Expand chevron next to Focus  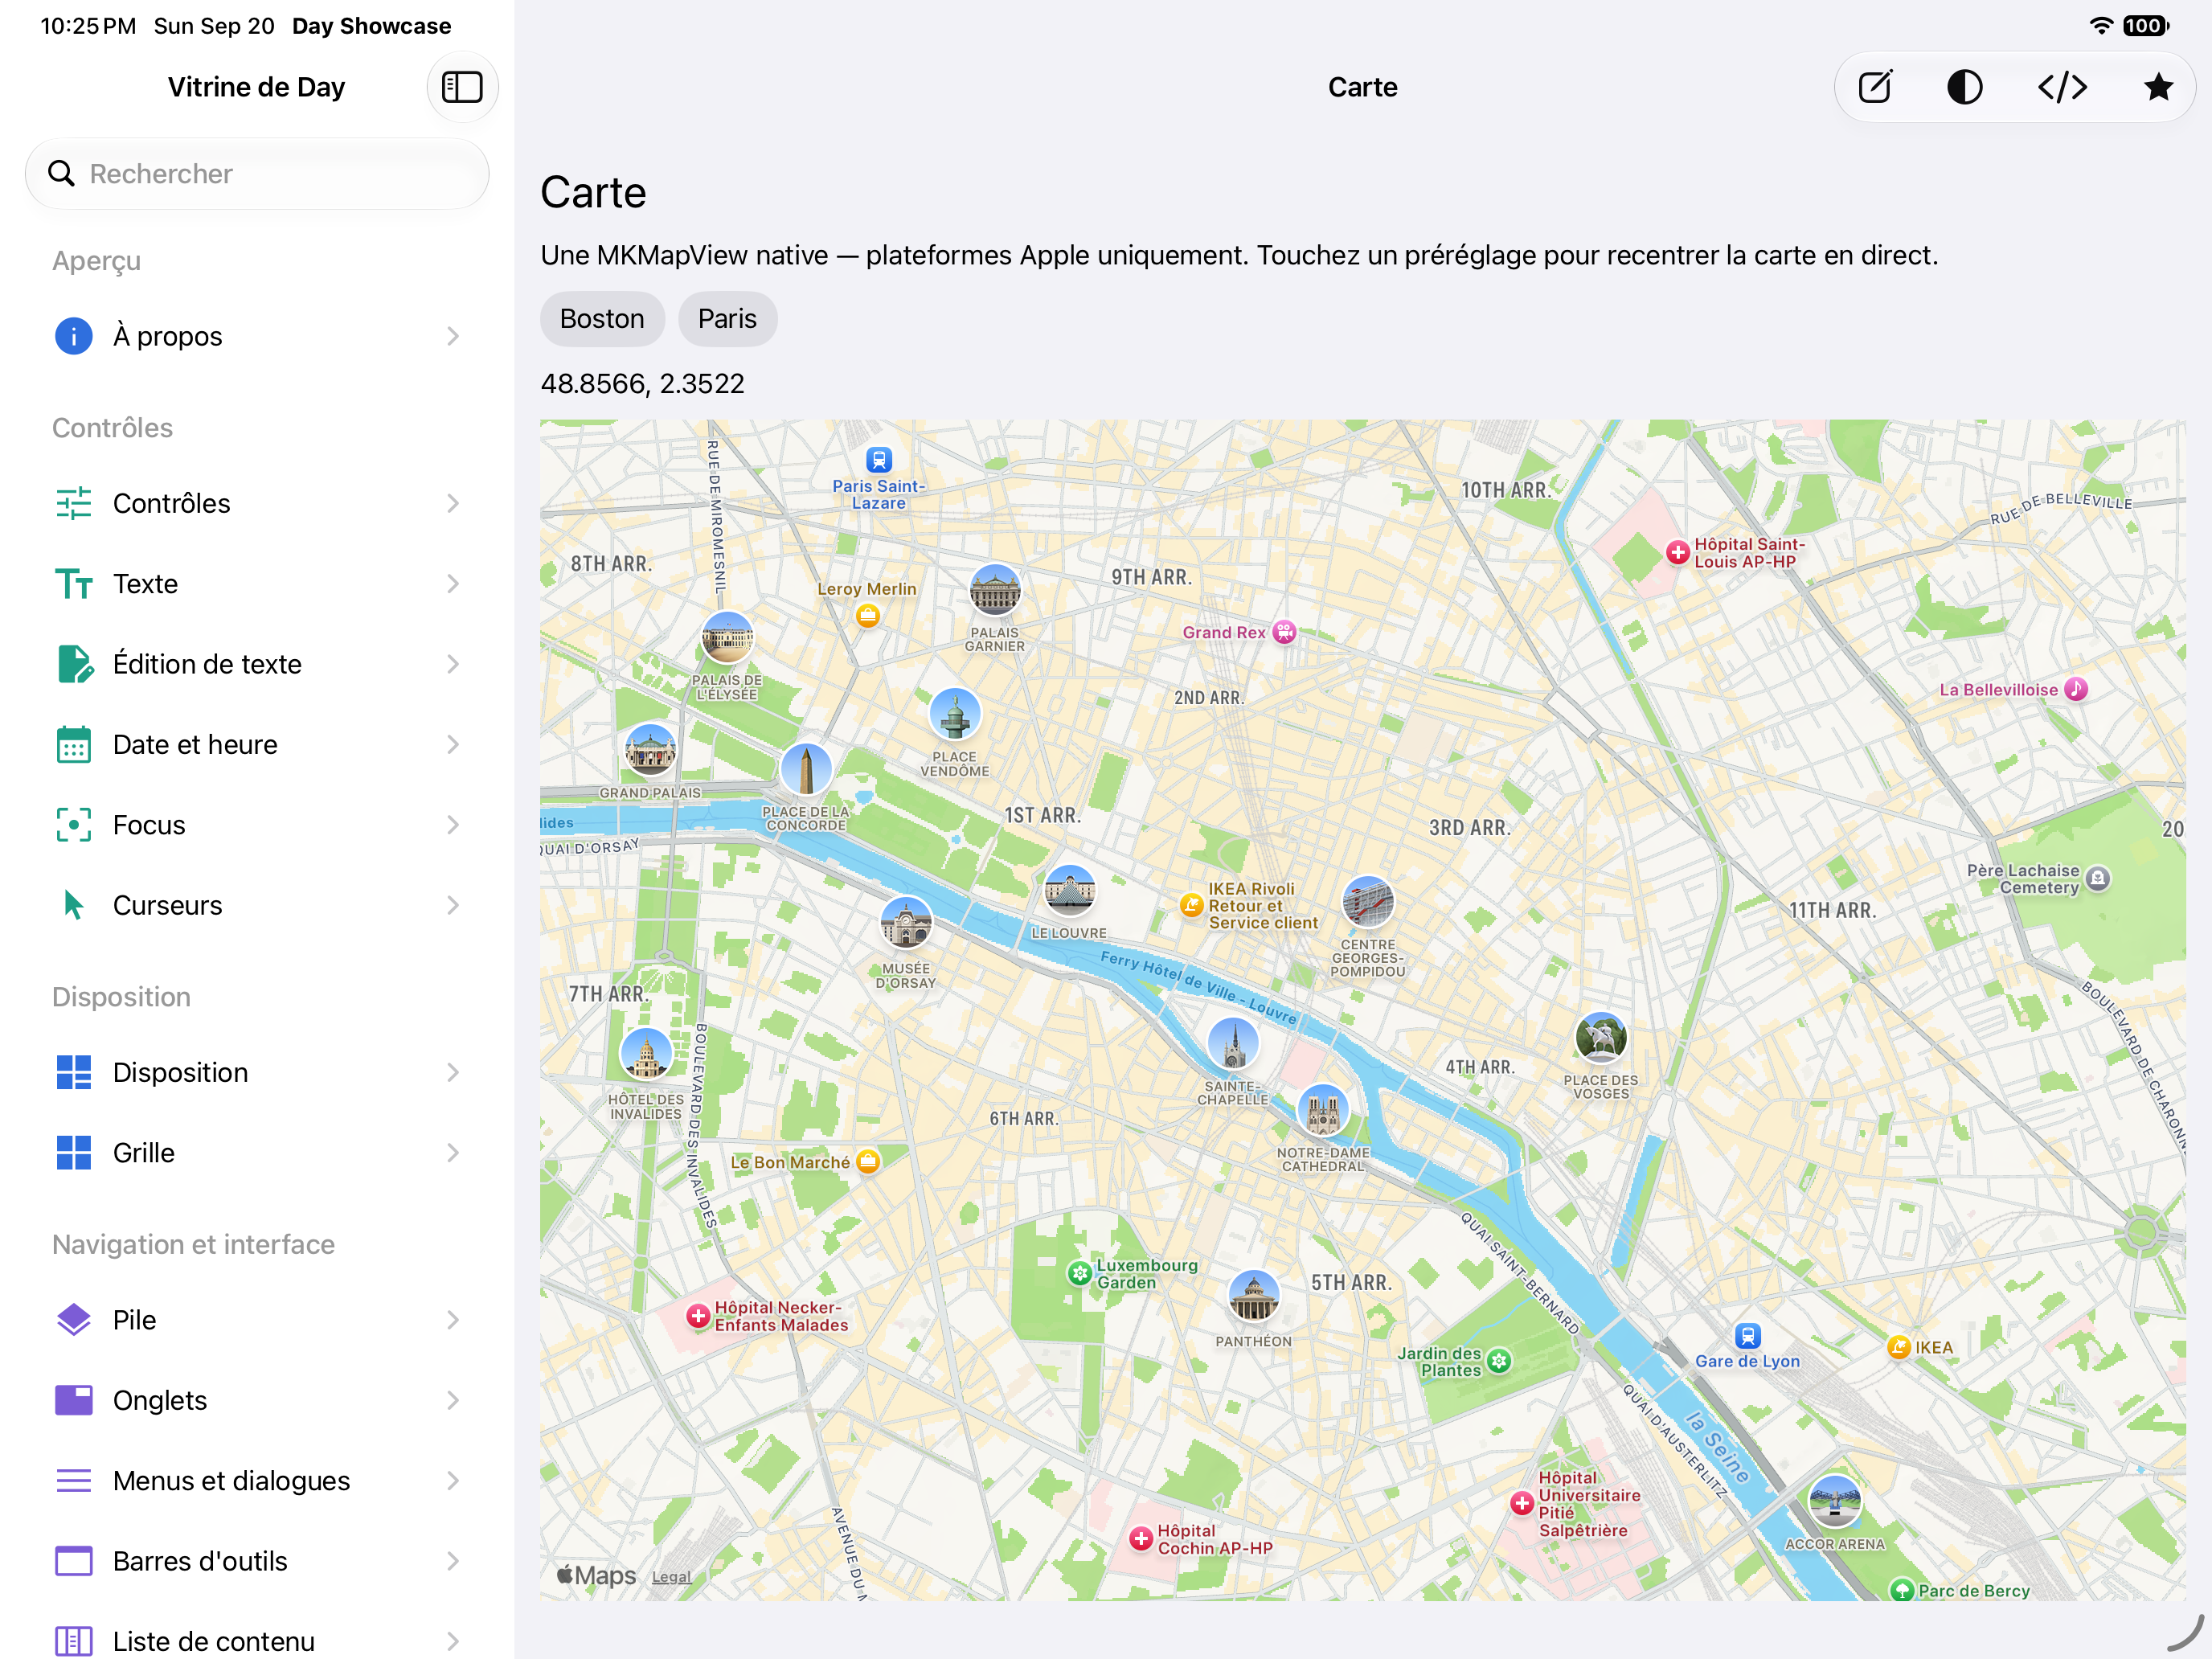tap(453, 825)
